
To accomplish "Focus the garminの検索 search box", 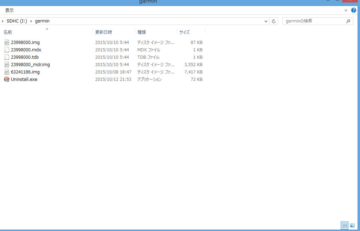I will coord(317,21).
